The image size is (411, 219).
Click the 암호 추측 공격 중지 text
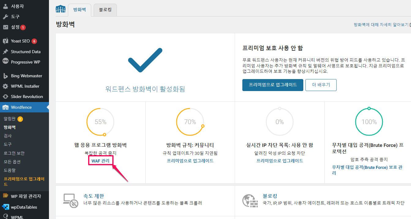[369, 159]
